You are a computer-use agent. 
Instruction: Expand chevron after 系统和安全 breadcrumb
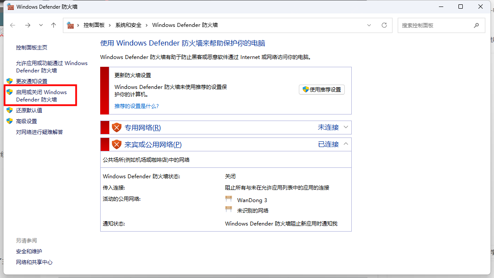point(147,25)
